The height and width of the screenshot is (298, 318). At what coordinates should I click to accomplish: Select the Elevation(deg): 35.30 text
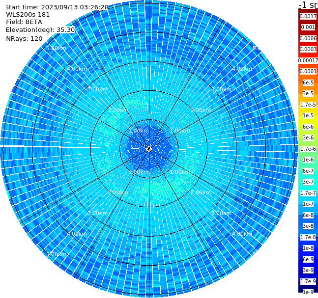[x=40, y=30]
